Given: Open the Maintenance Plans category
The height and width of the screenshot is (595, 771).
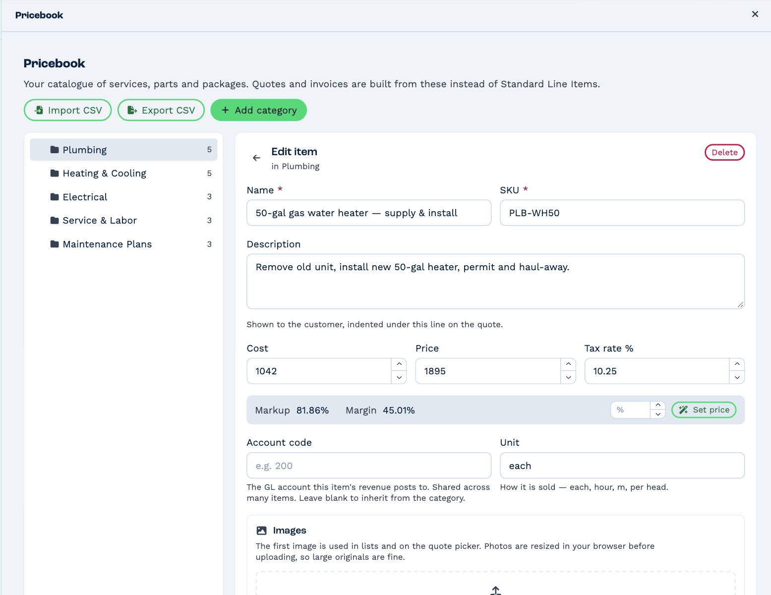Looking at the screenshot, I should [123, 244].
